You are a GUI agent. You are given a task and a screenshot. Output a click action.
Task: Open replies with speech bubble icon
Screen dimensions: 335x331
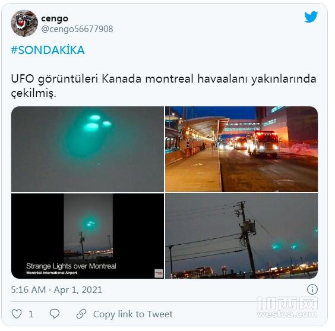(x=55, y=314)
